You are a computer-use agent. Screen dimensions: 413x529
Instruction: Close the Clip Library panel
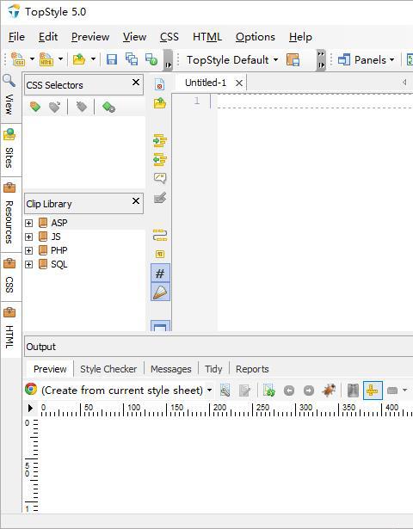136,201
